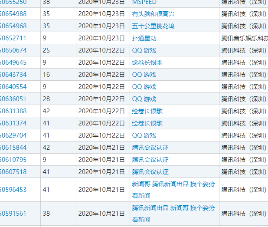Image resolution: width=268 pixels, height=227 pixels.
Task: Select class number 16 cell
Action: pyautogui.click(x=46, y=75)
